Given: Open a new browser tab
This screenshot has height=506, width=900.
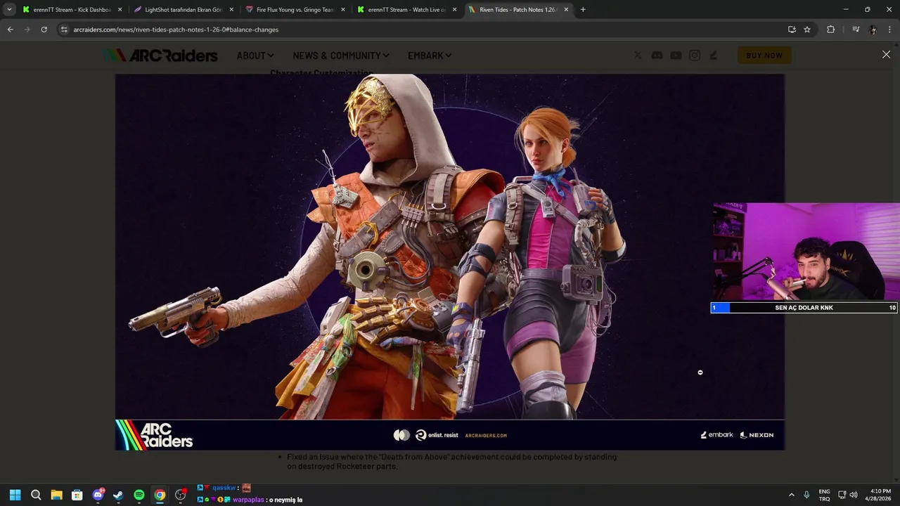Looking at the screenshot, I should tap(583, 10).
